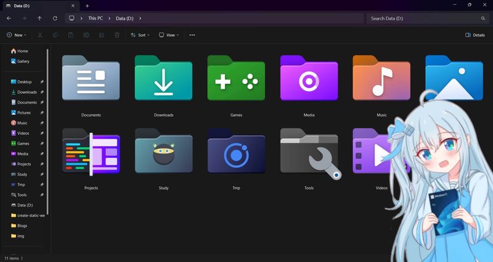Go up one directory level
The width and height of the screenshot is (493, 262).
[x=39, y=18]
